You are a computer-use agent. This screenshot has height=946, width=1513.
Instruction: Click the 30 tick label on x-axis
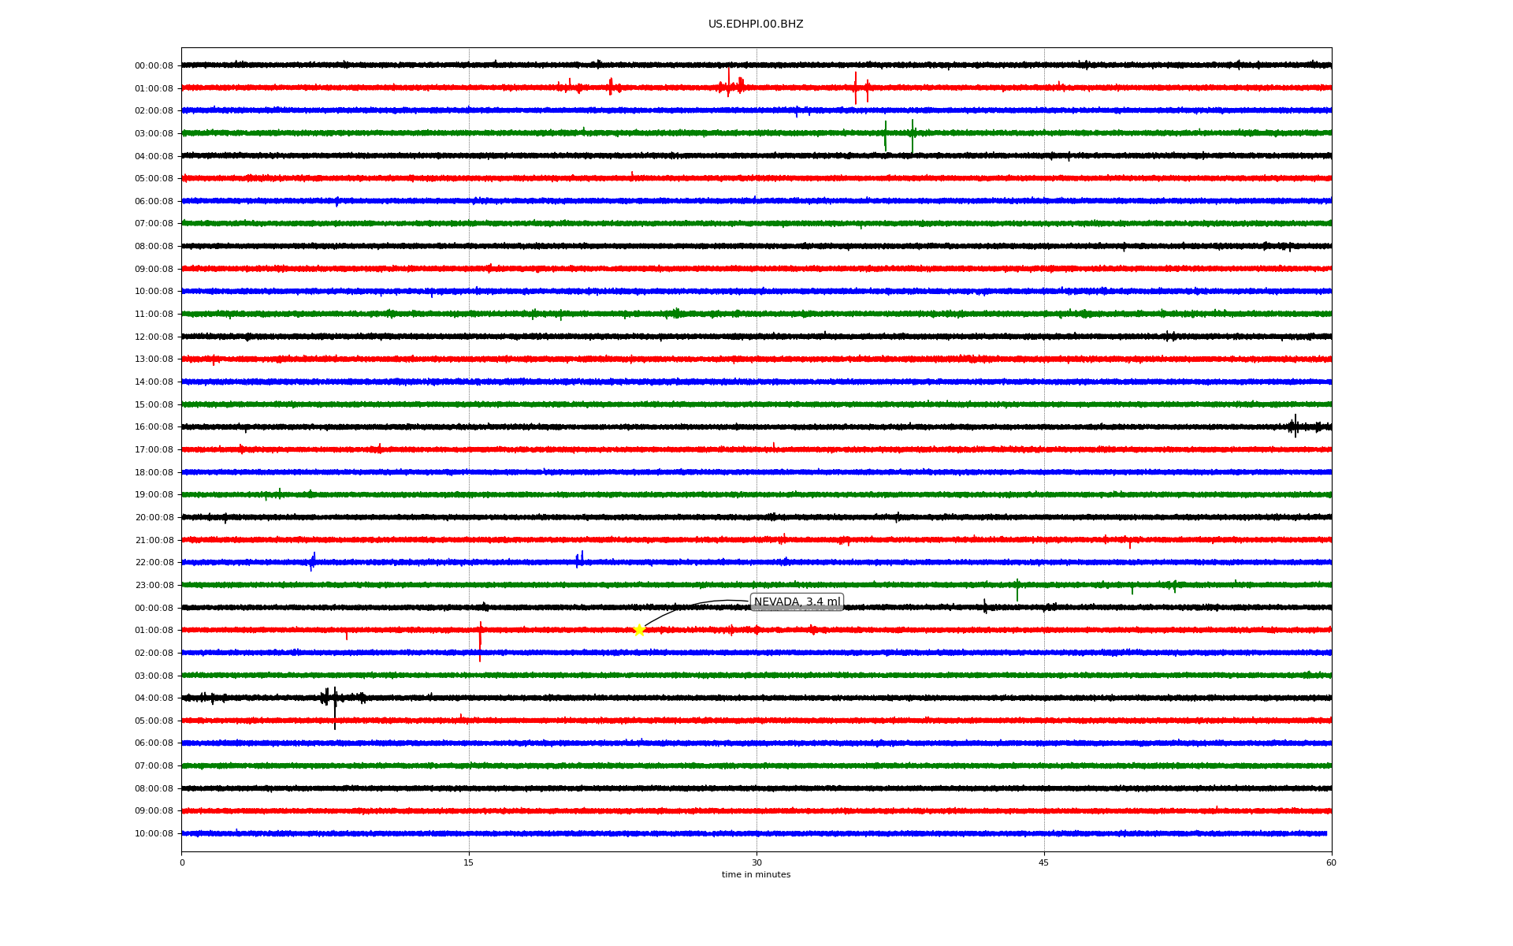756,862
